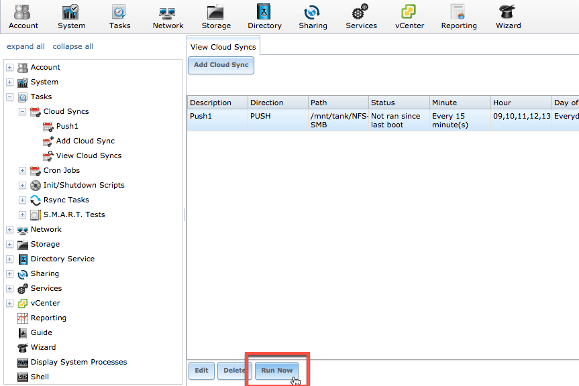Click the Account icon in the tree

23,68
